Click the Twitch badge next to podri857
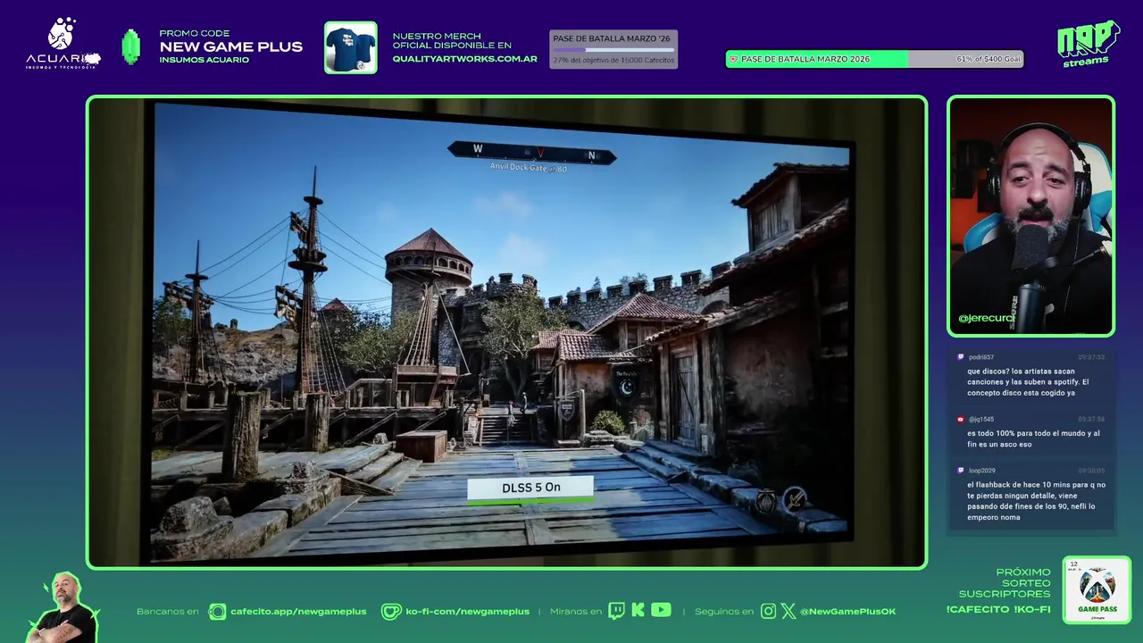Viewport: 1143px width, 643px height. [x=961, y=357]
